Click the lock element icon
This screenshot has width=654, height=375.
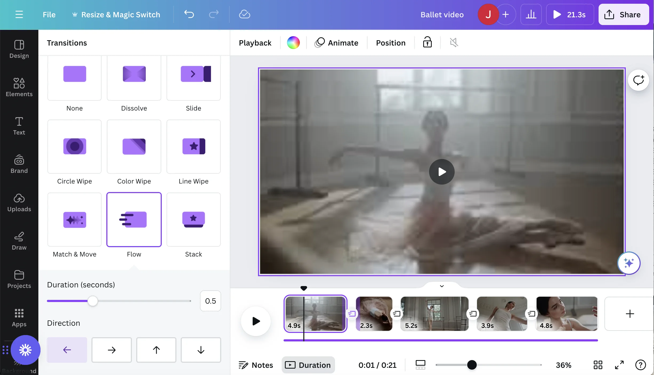click(427, 43)
